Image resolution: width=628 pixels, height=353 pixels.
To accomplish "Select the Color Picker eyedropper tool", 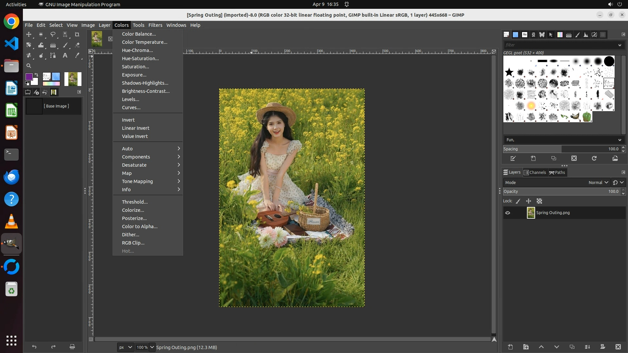I will 77,56.
